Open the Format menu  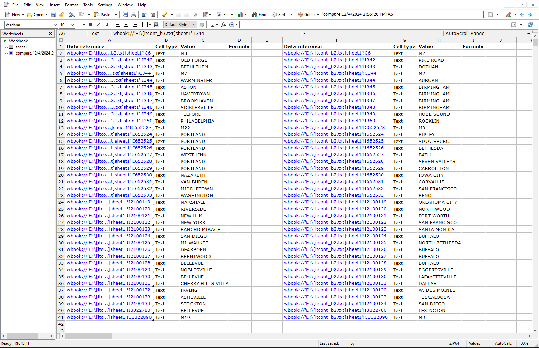[72, 5]
